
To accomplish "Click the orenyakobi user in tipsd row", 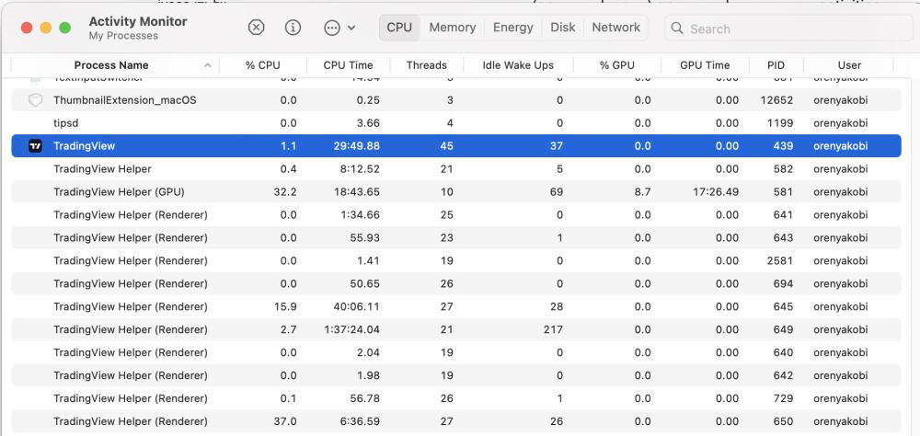I will click(840, 123).
